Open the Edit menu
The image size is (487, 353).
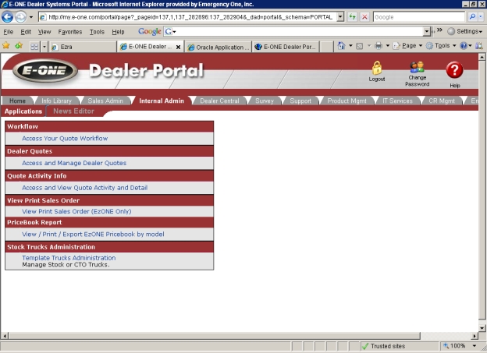[26, 32]
